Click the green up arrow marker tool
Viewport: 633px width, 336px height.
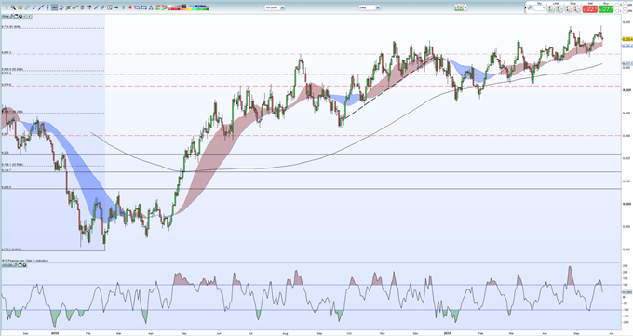pos(124,7)
